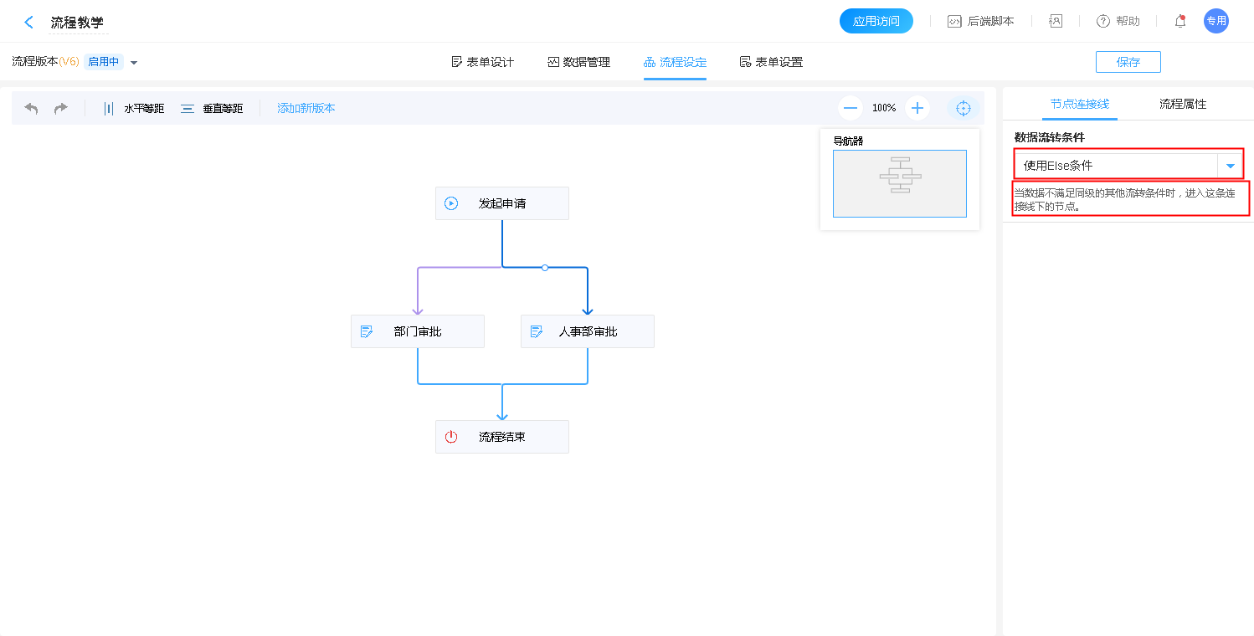Open the icon next to 后端脚本

[1056, 22]
